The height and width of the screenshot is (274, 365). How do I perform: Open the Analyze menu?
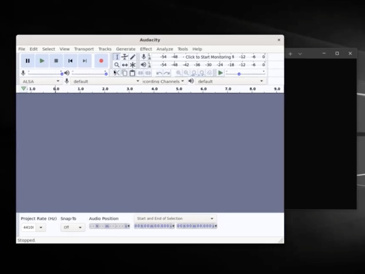point(165,49)
